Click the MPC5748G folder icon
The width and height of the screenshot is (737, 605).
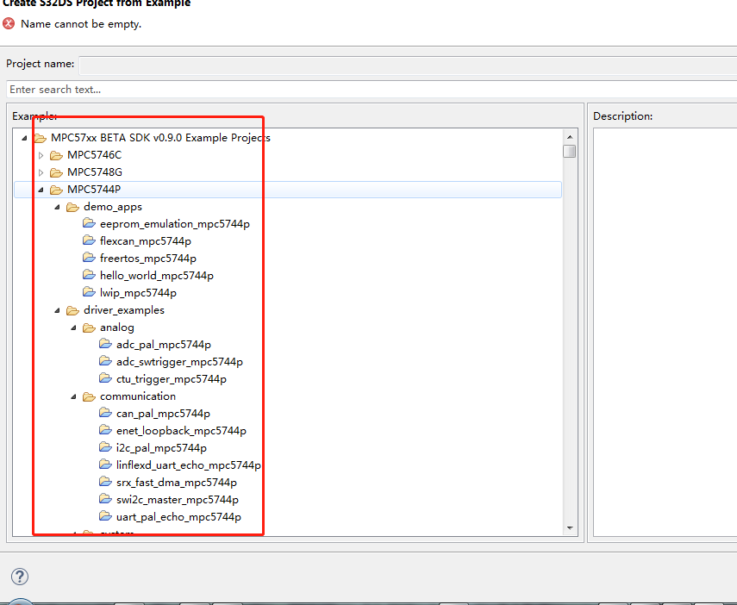56,172
